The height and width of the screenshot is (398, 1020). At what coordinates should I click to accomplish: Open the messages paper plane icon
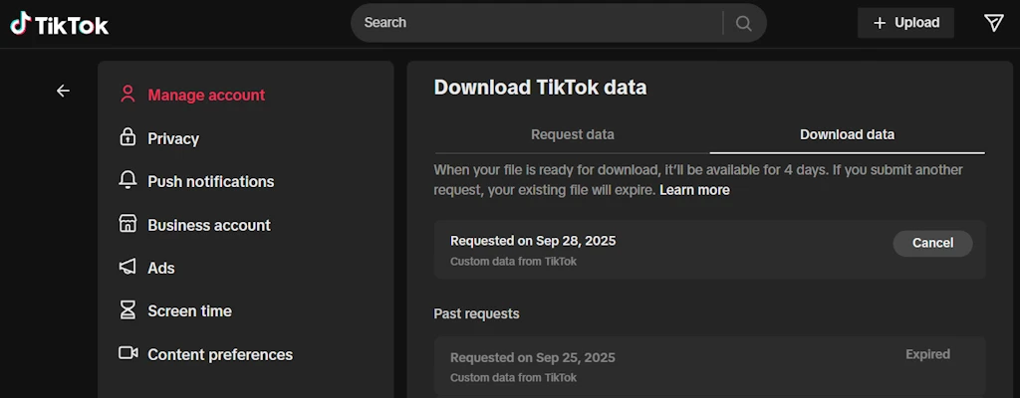993,23
